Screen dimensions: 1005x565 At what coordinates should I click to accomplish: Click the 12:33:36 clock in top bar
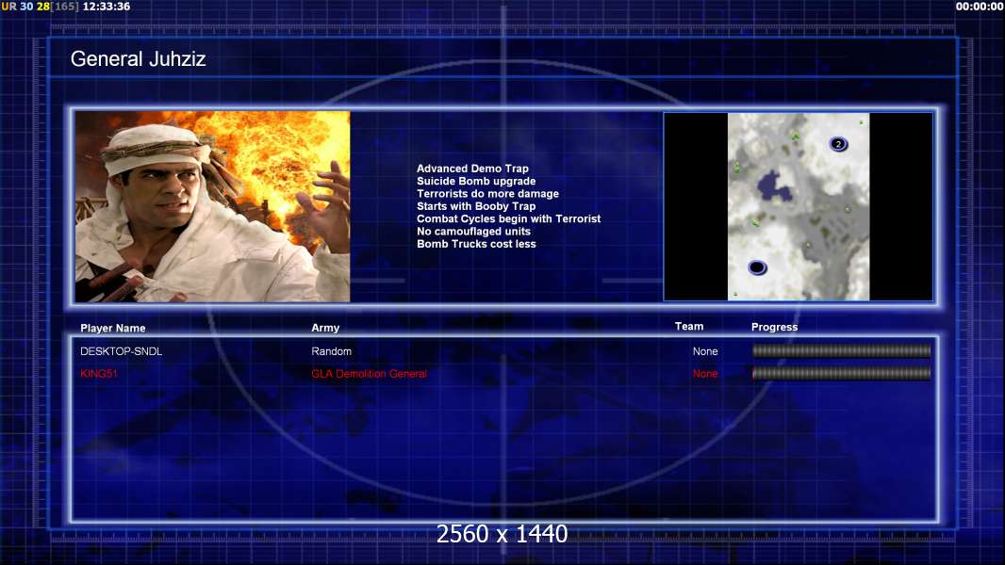click(107, 7)
